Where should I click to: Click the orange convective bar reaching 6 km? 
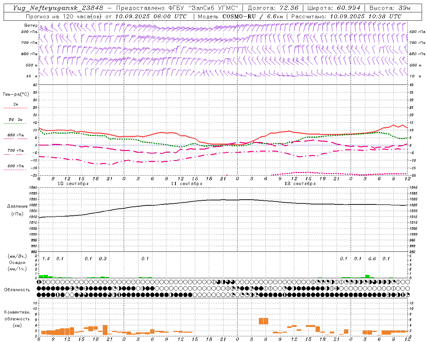click(x=264, y=321)
